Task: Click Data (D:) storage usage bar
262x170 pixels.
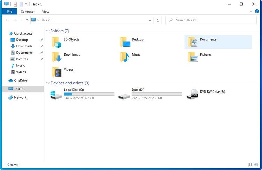Action: tap(157, 94)
